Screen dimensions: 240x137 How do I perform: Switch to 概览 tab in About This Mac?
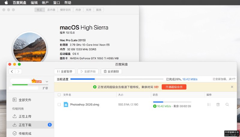click(40, 10)
